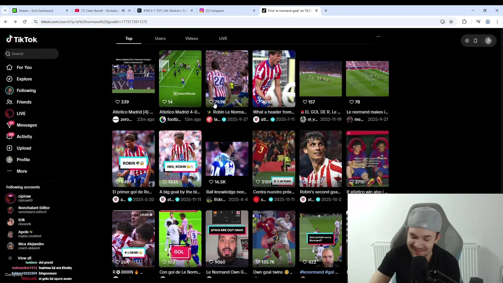Open 'Robin's second goa...' caption

click(320, 192)
